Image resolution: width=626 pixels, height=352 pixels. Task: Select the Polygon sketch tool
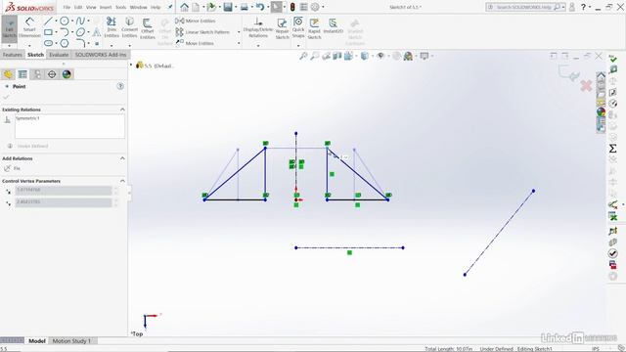64,43
